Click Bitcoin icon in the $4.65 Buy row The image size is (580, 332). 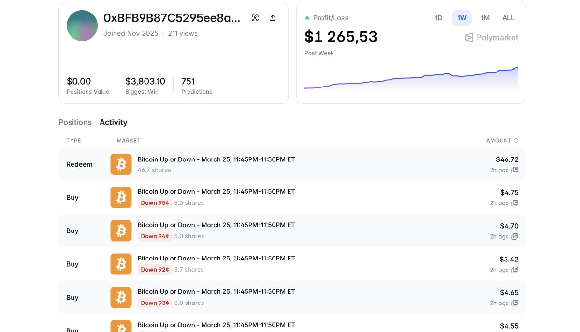point(121,298)
